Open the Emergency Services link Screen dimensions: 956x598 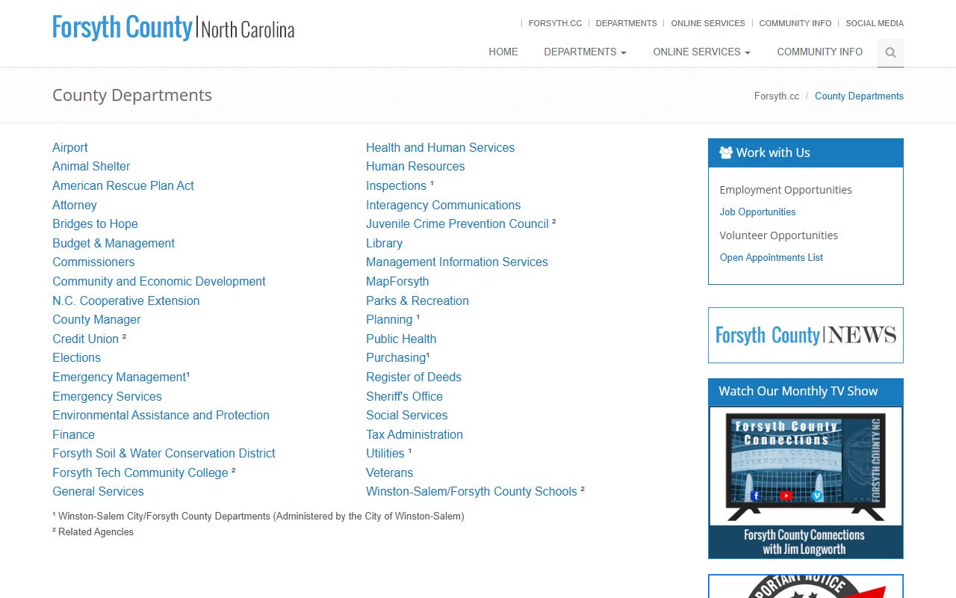pyautogui.click(x=107, y=396)
